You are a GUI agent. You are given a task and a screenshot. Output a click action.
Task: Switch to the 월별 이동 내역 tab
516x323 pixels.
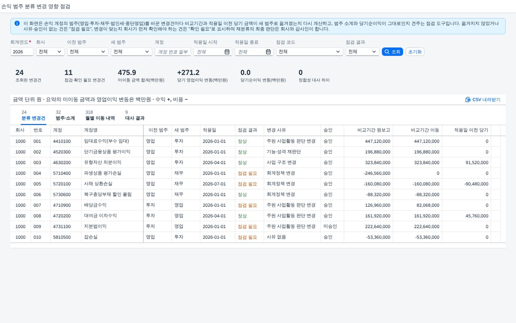point(100,115)
